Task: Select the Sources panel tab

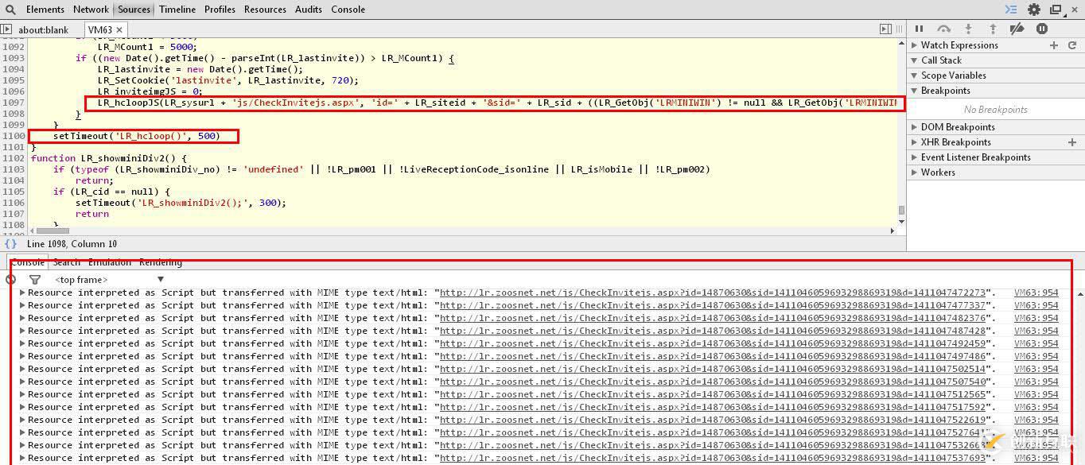Action: 134,10
